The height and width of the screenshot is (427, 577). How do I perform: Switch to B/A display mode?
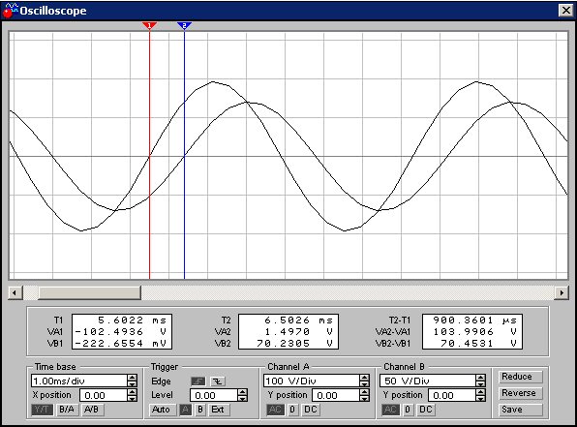click(67, 410)
